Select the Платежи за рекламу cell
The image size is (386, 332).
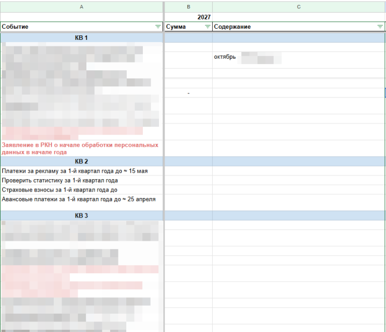point(81,171)
